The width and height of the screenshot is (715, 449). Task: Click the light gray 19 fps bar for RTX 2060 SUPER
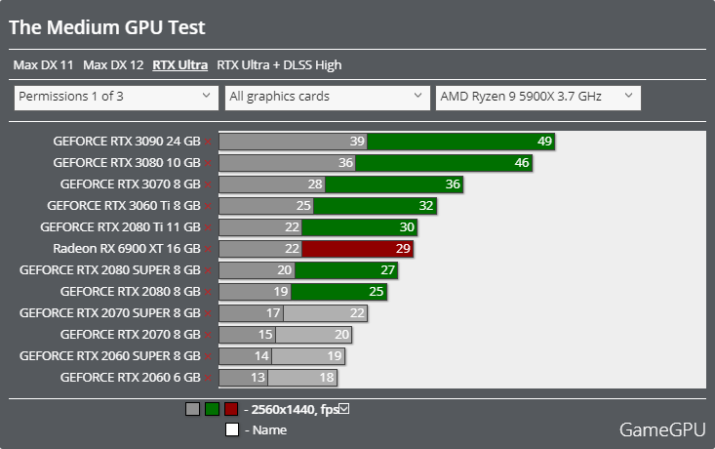coord(308,356)
